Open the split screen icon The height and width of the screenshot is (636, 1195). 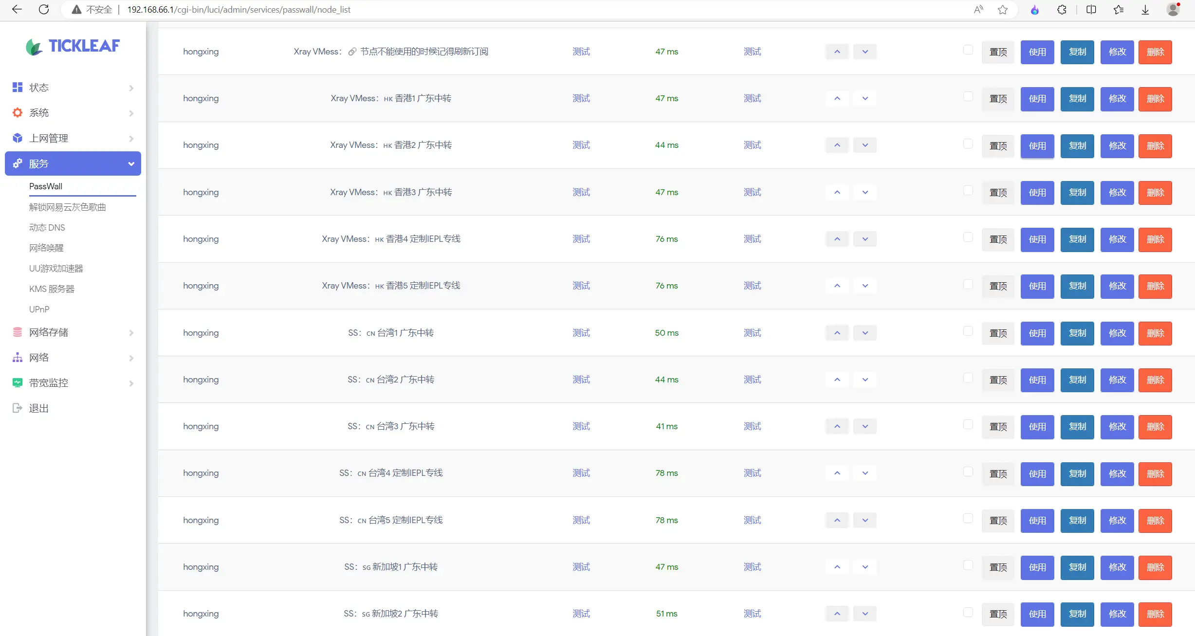1091,9
